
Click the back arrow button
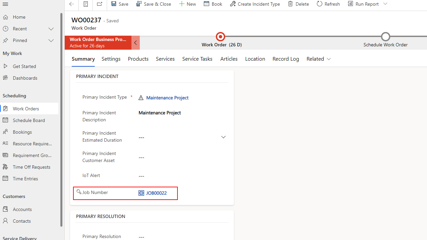point(71,4)
